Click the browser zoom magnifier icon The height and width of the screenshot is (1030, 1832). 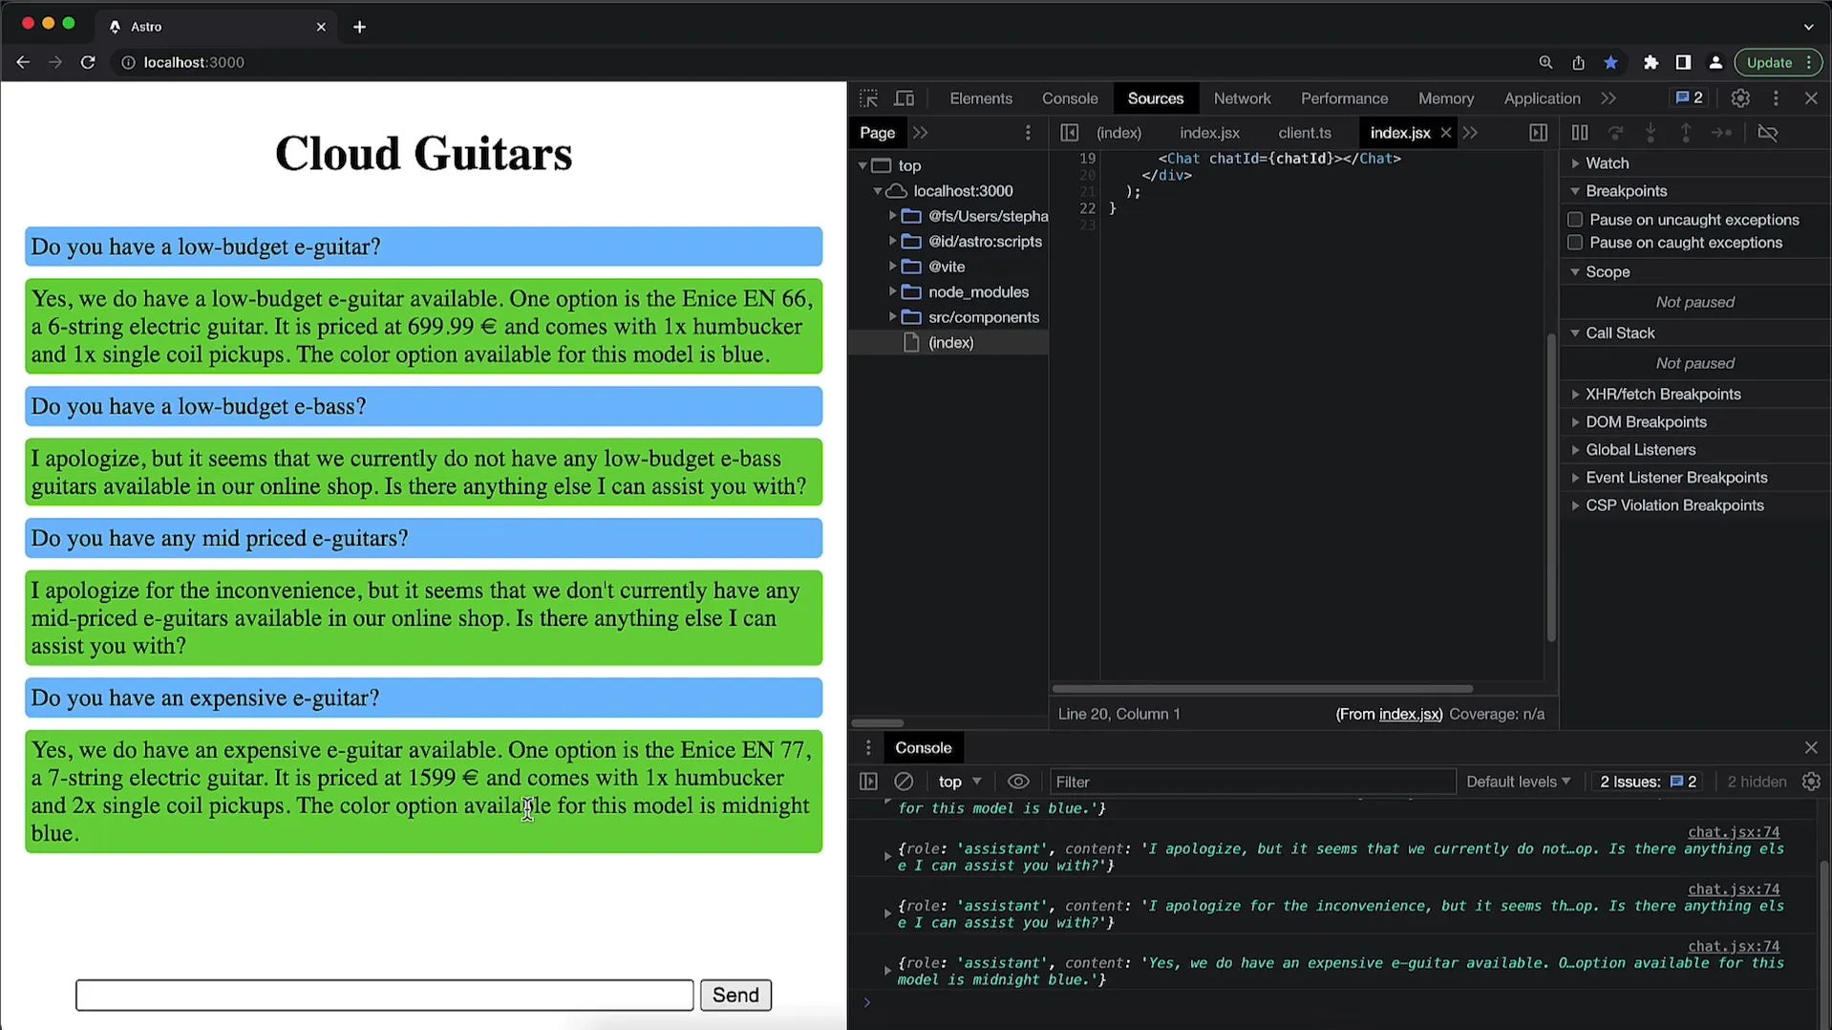pos(1545,62)
